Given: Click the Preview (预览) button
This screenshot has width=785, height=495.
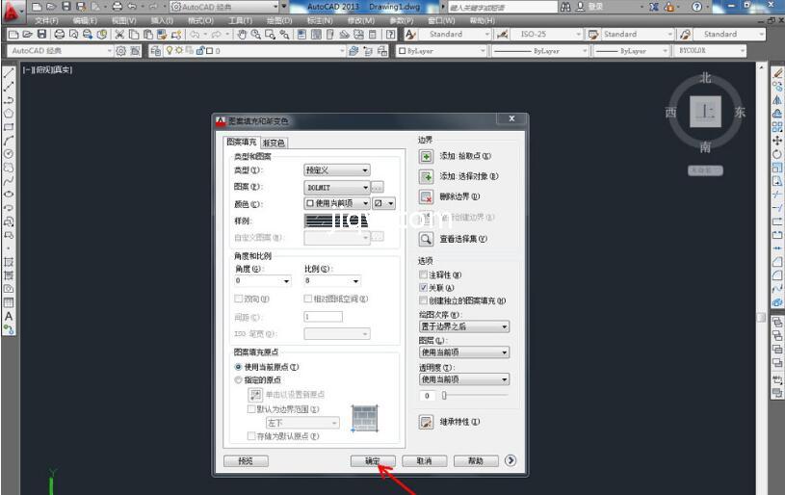Looking at the screenshot, I should 246,460.
